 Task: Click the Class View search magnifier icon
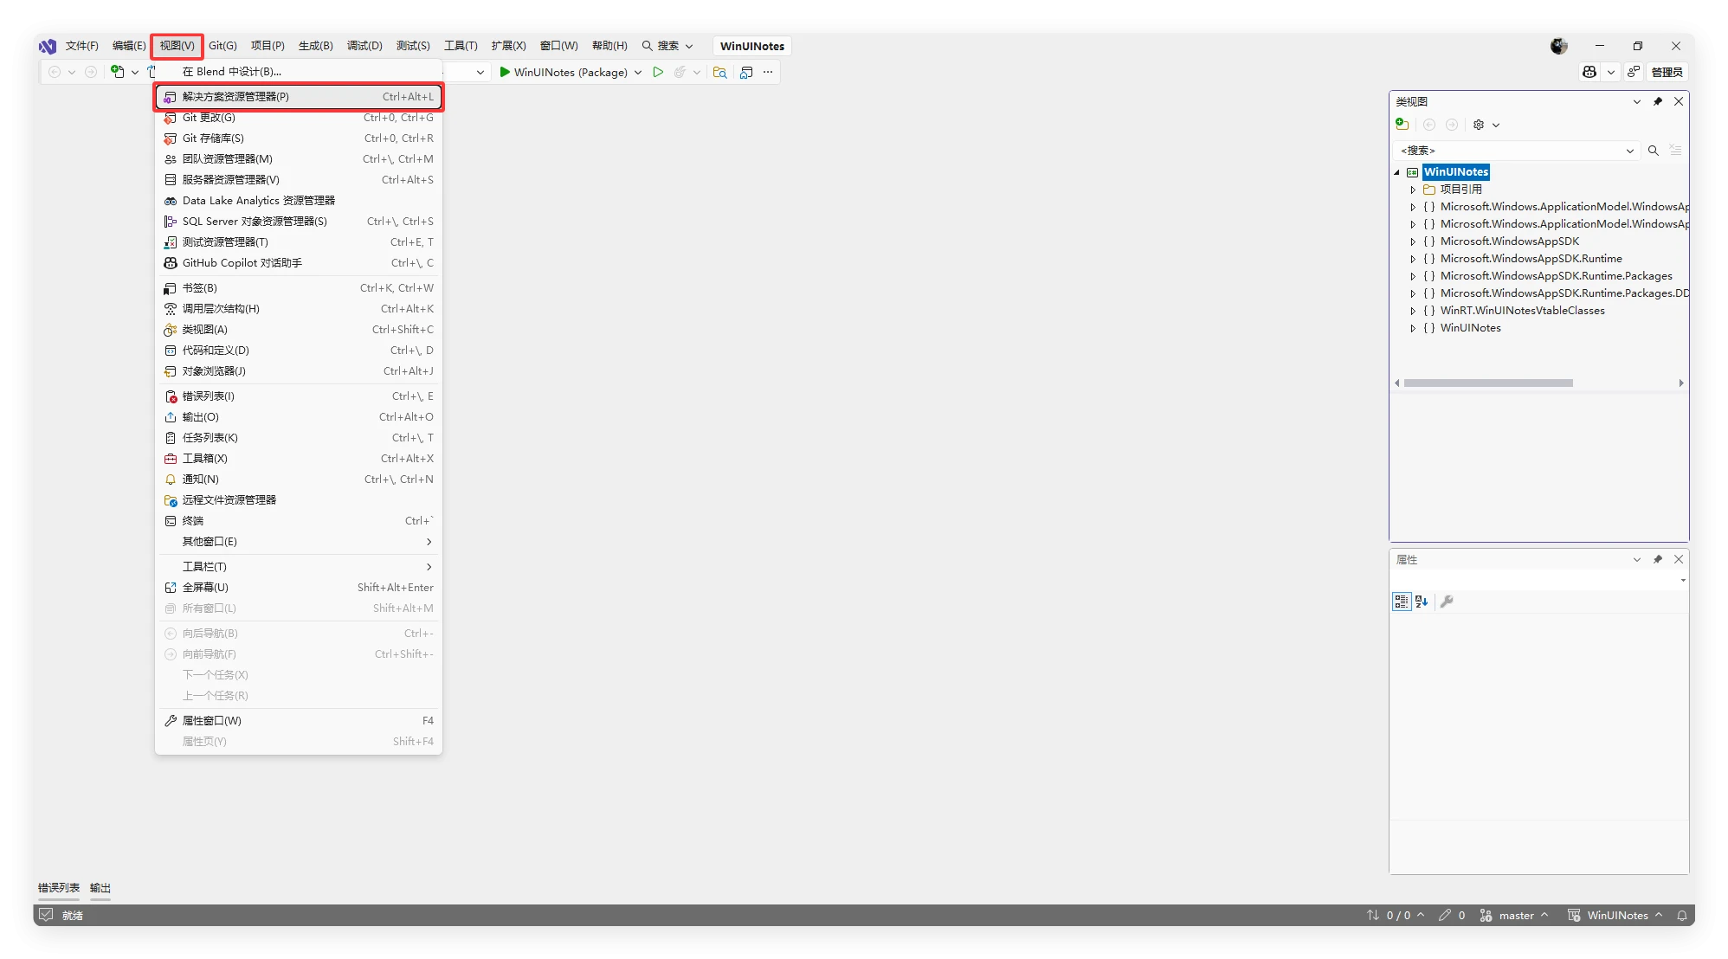pyautogui.click(x=1653, y=151)
